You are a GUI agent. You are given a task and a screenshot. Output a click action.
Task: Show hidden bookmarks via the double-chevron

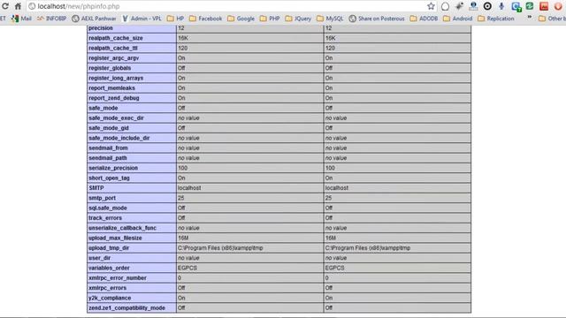click(x=529, y=18)
